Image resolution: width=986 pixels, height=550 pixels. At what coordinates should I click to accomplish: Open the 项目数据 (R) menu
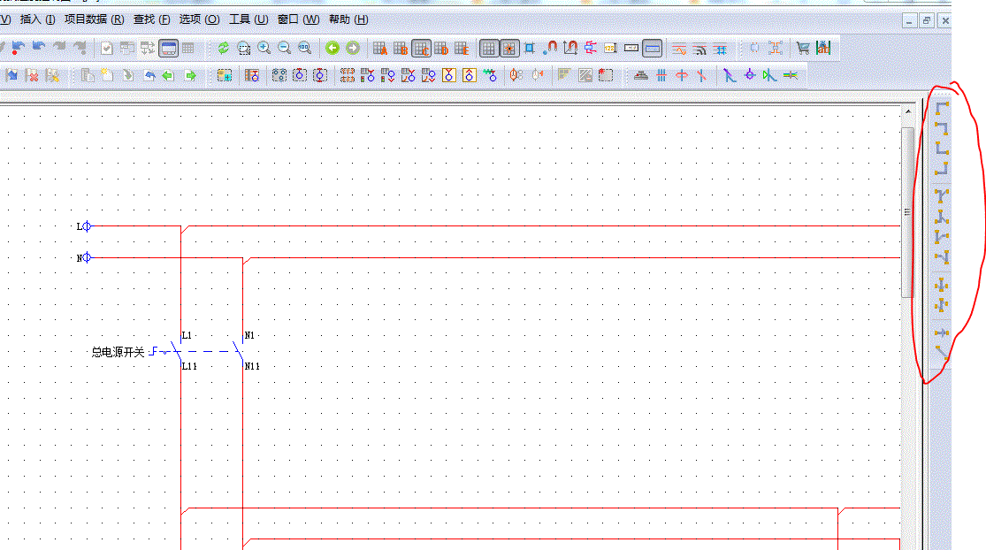click(94, 19)
